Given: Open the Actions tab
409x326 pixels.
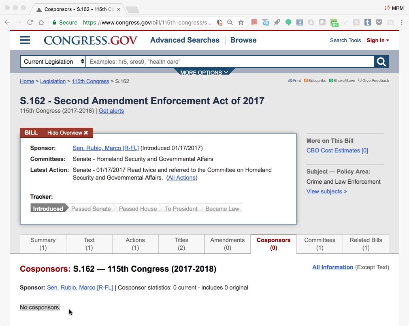Looking at the screenshot, I should tap(135, 244).
